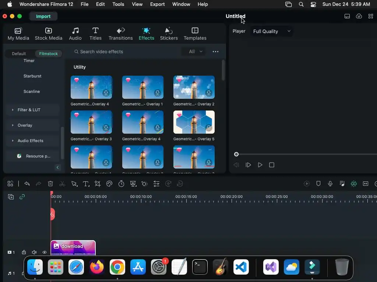Toggle the auto ripple link icon
The width and height of the screenshot is (377, 282).
pyautogui.click(x=22, y=197)
